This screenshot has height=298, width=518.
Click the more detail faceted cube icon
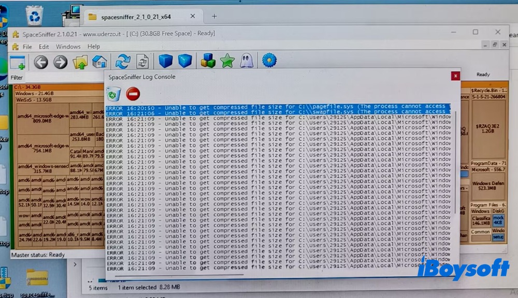[185, 61]
